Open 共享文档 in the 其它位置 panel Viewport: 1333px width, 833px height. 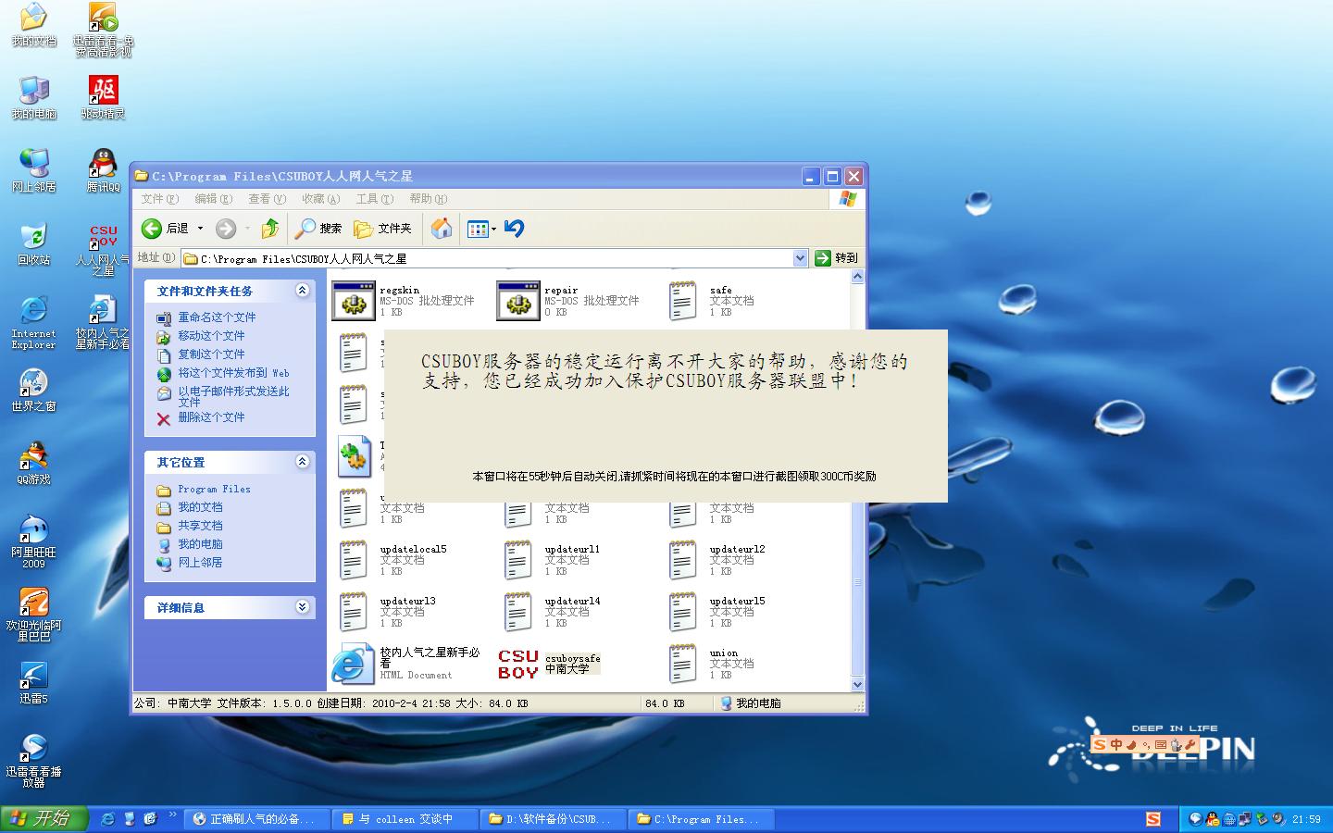(200, 526)
